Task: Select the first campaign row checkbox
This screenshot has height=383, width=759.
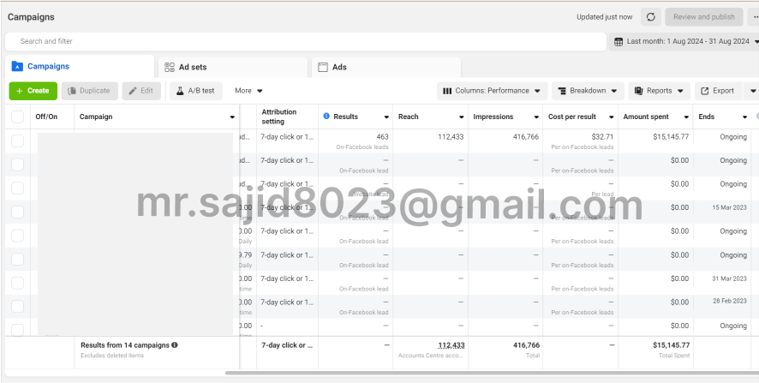Action: 18,141
